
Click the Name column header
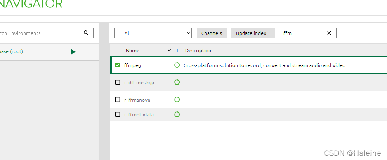click(132, 51)
